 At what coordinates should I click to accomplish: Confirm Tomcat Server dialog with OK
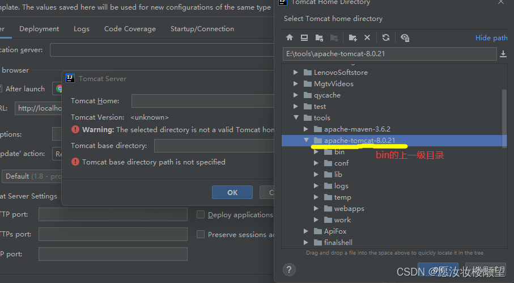pos(232,192)
